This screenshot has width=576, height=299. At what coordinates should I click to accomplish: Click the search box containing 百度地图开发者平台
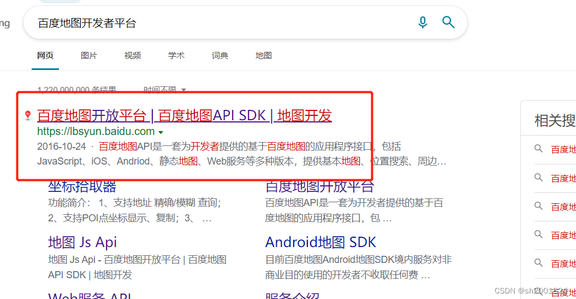[x=245, y=23]
